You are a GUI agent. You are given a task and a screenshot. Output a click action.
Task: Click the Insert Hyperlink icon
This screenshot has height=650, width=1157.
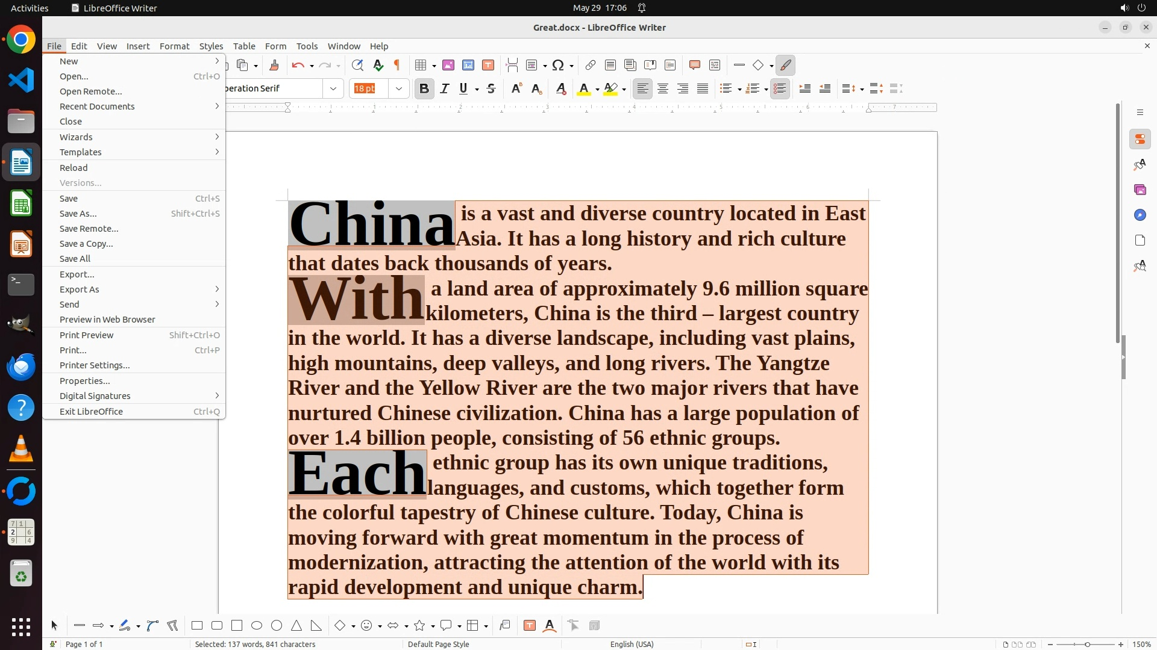[x=591, y=65]
